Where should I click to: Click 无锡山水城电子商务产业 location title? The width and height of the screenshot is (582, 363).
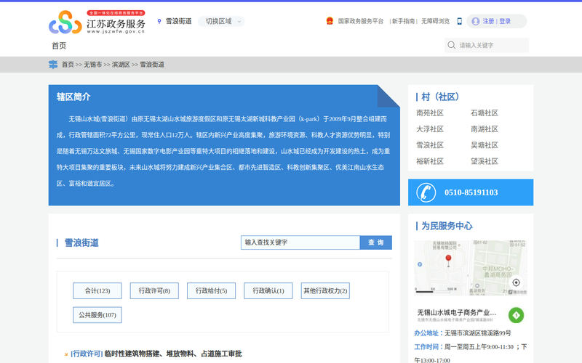pos(456,312)
